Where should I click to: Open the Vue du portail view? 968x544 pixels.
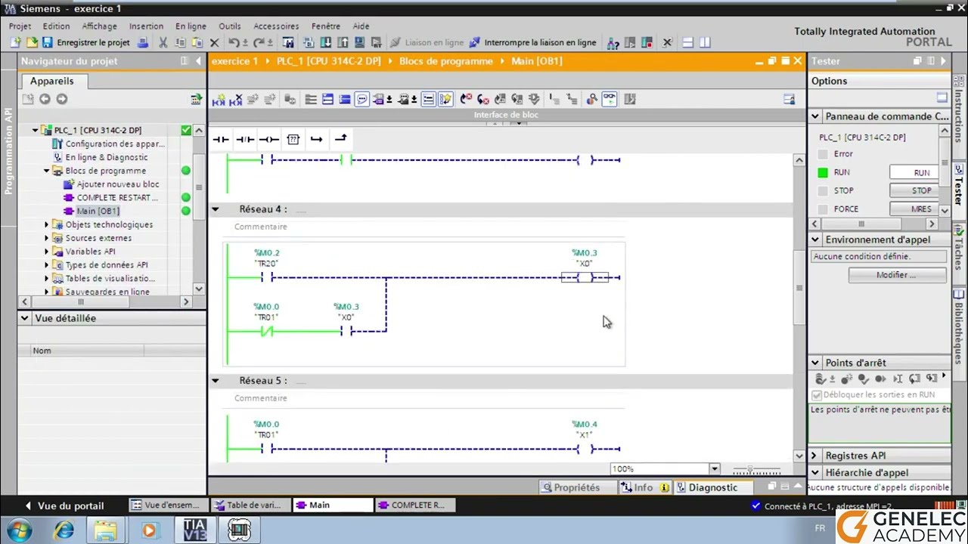pyautogui.click(x=64, y=505)
